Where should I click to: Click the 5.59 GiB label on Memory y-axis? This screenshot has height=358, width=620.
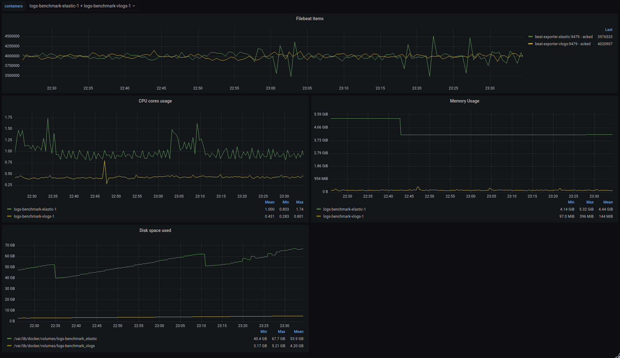click(x=321, y=114)
